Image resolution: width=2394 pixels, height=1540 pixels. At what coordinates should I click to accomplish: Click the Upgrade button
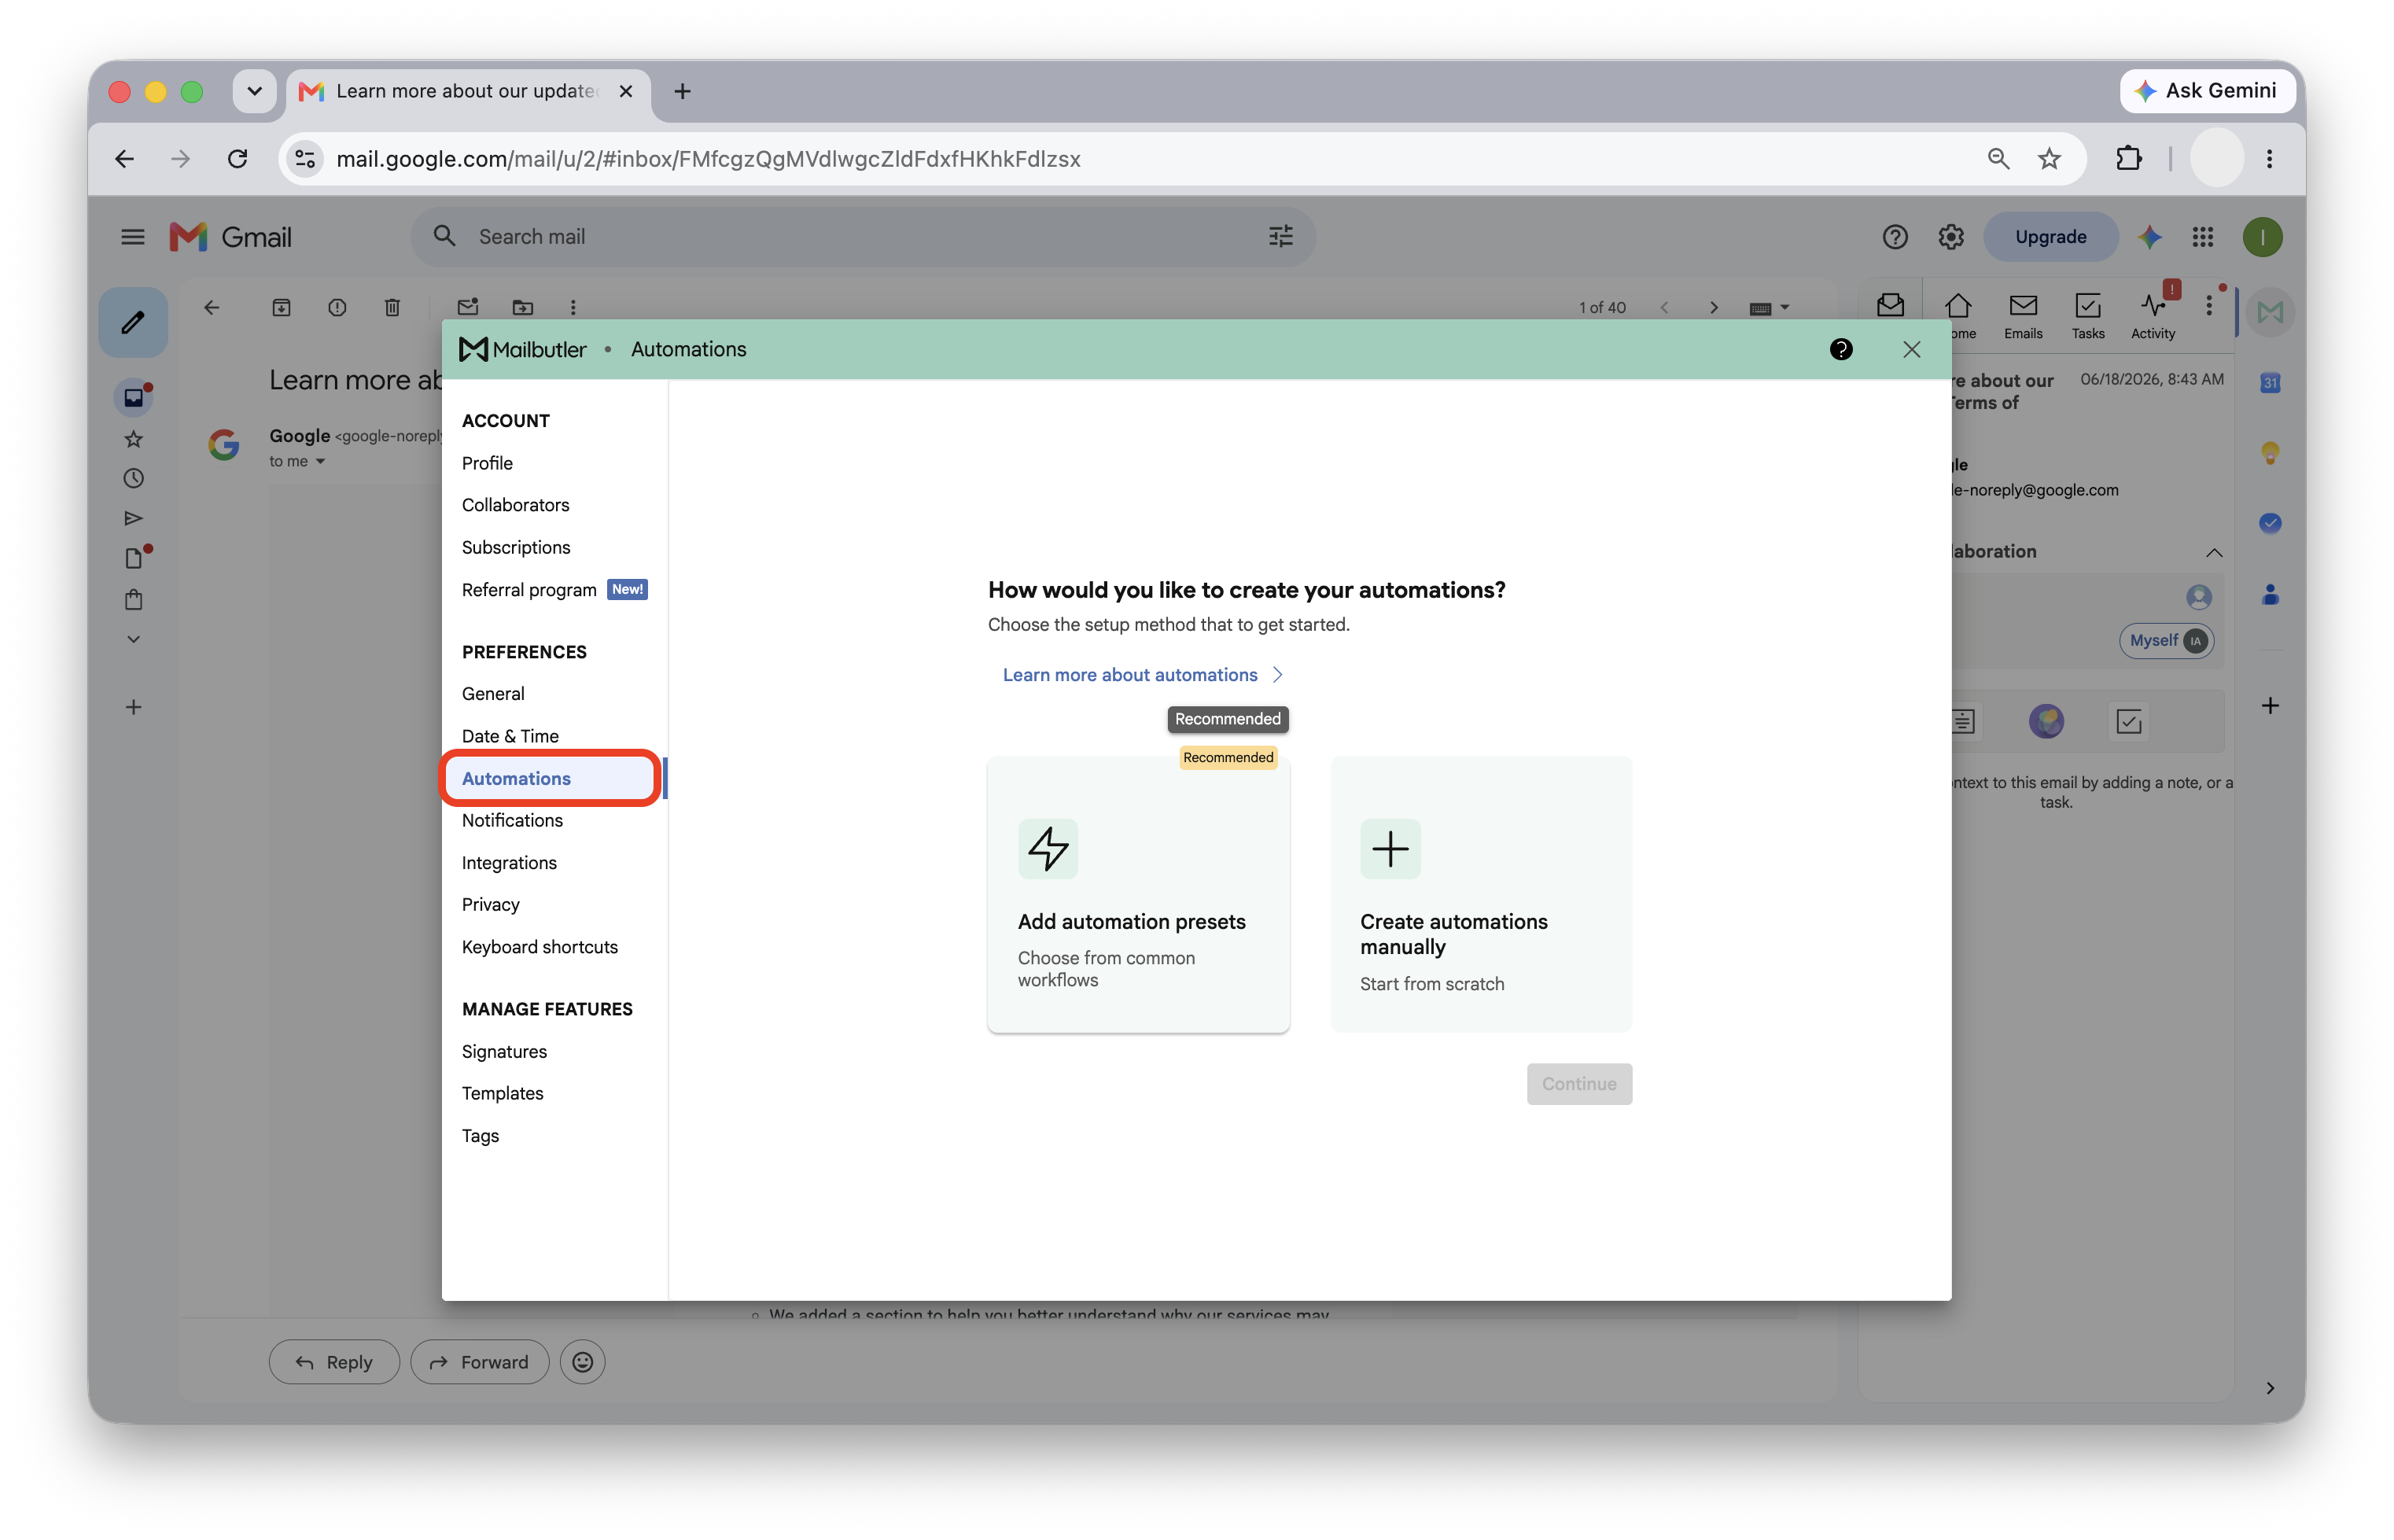coord(2050,237)
